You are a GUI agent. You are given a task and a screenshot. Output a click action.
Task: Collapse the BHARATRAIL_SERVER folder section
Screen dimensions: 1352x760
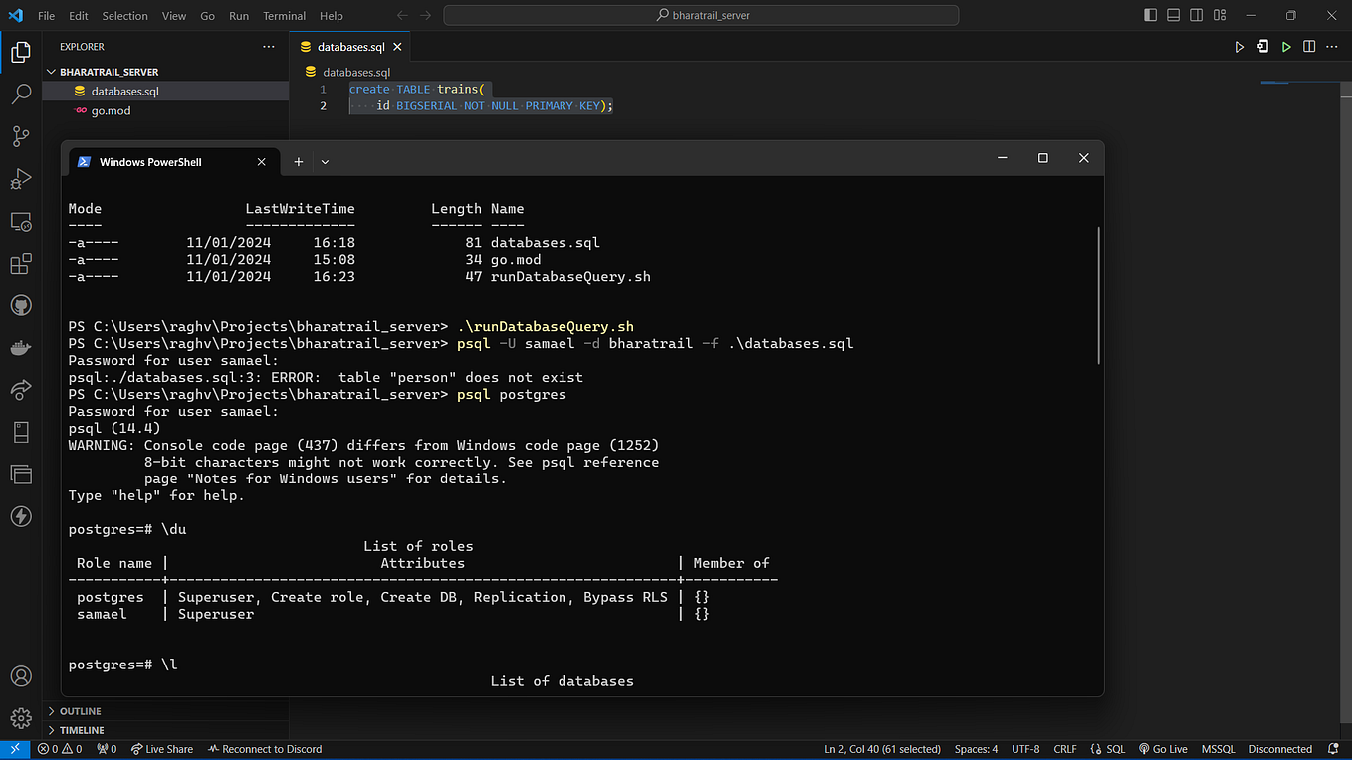pyautogui.click(x=165, y=72)
